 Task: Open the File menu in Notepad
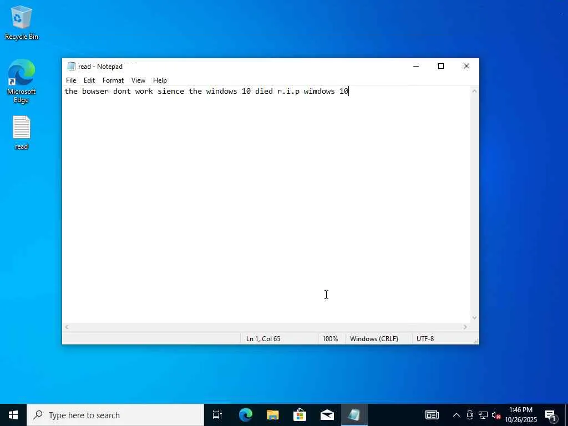(71, 80)
